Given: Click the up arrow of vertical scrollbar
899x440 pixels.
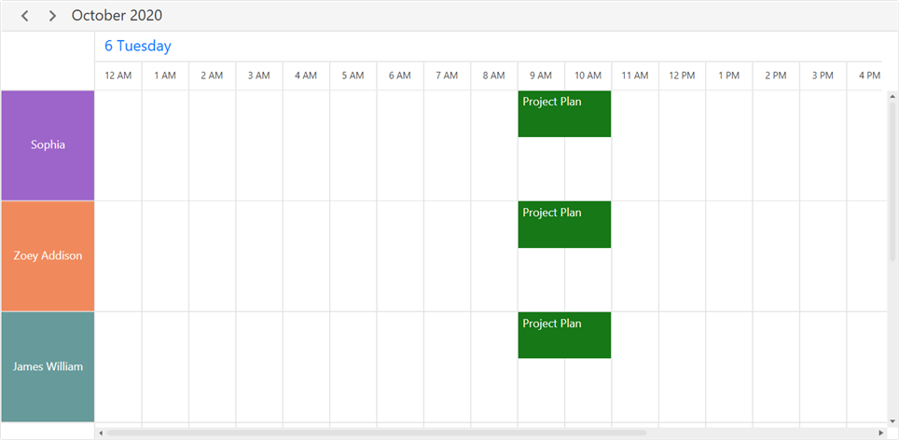Looking at the screenshot, I should pos(892,97).
